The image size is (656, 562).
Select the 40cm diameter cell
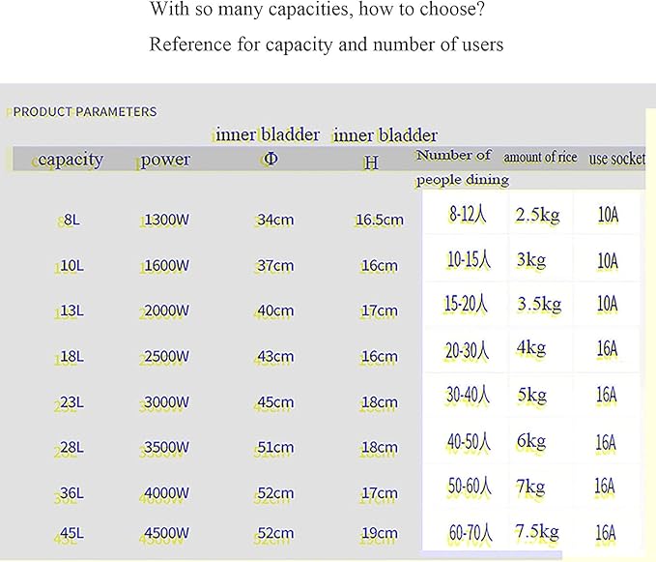275,311
